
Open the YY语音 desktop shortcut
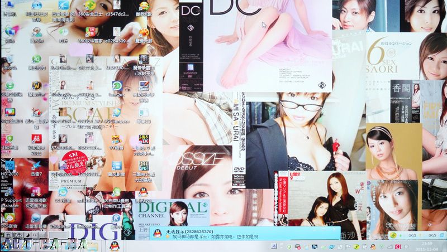pyautogui.click(x=117, y=142)
